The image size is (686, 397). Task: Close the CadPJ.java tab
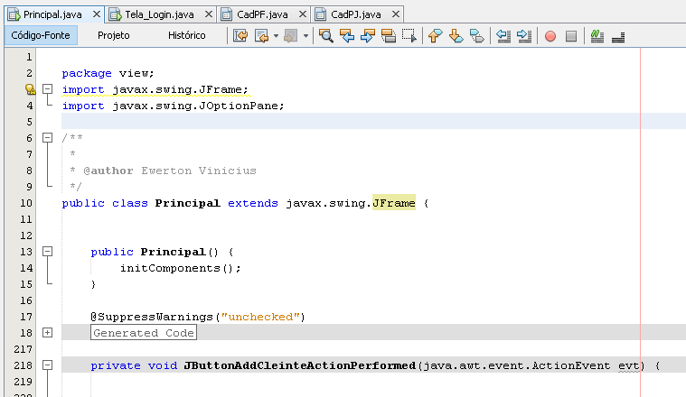(x=396, y=14)
